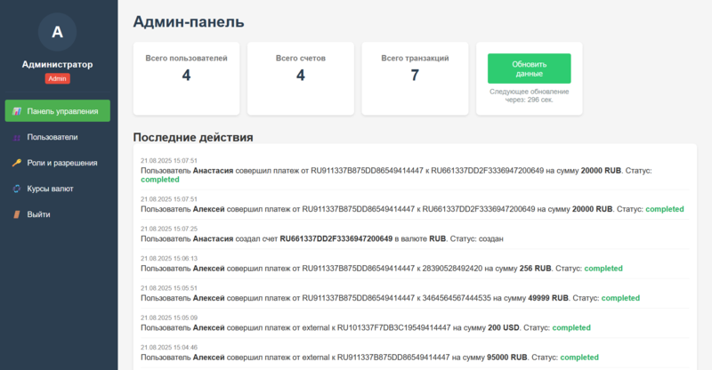Click the recipient number 28390528492420
This screenshot has height=370, width=712.
[452, 269]
